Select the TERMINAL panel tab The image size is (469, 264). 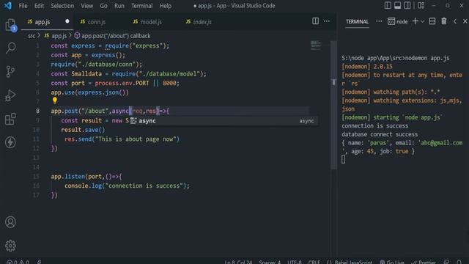click(357, 21)
